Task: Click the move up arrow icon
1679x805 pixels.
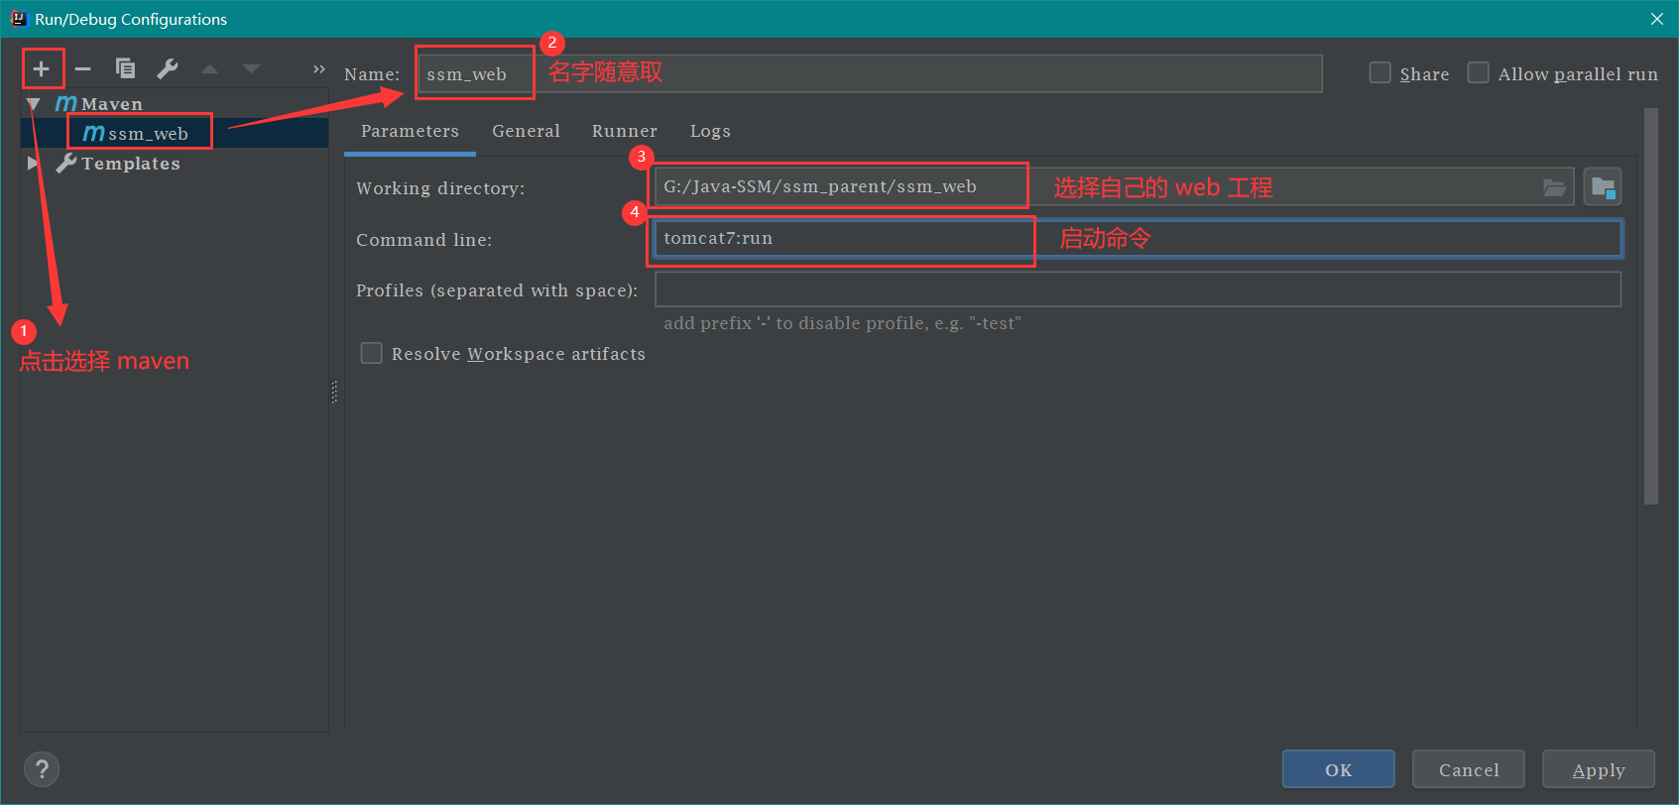Action: coord(209,68)
